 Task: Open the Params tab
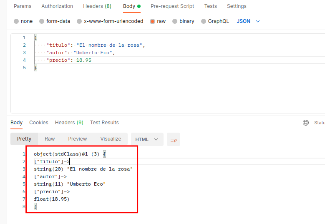pyautogui.click(x=23, y=6)
